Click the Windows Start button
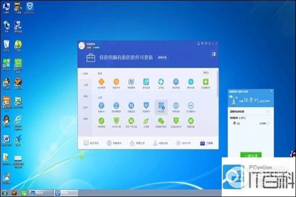Viewport: 296px width, 197px height. point(5,193)
